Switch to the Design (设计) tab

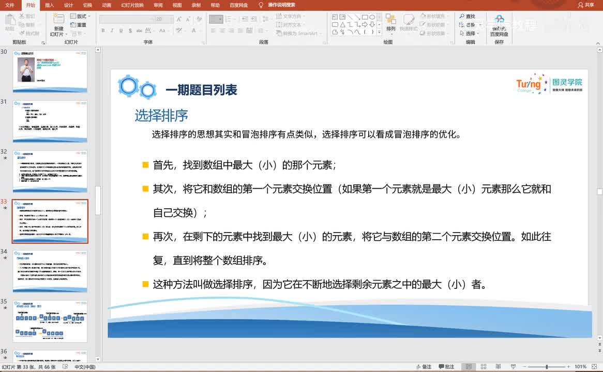click(68, 5)
